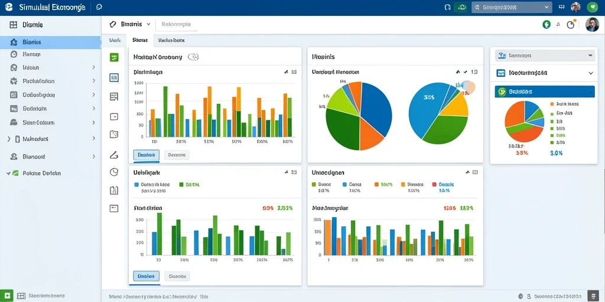Click the green globe icon in the white toolbar
Viewport: 605px width, 302px height.
point(547,25)
